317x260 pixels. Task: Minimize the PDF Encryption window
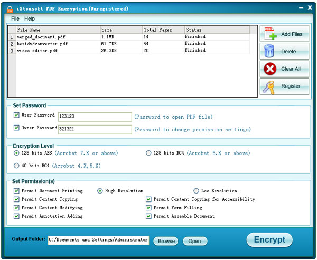pyautogui.click(x=301, y=8)
